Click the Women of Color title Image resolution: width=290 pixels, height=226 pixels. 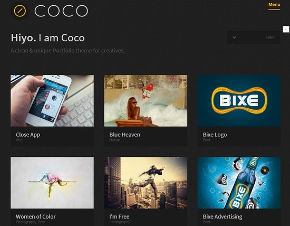coord(36,216)
